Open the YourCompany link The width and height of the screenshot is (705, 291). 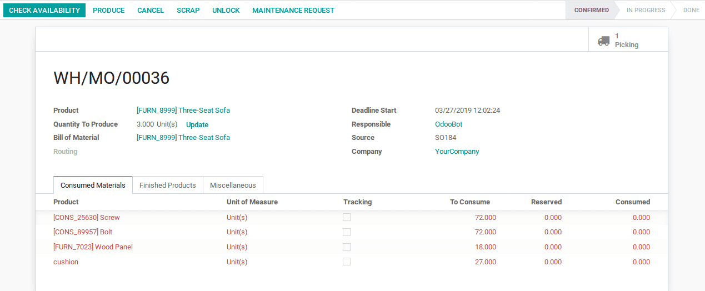coord(457,152)
